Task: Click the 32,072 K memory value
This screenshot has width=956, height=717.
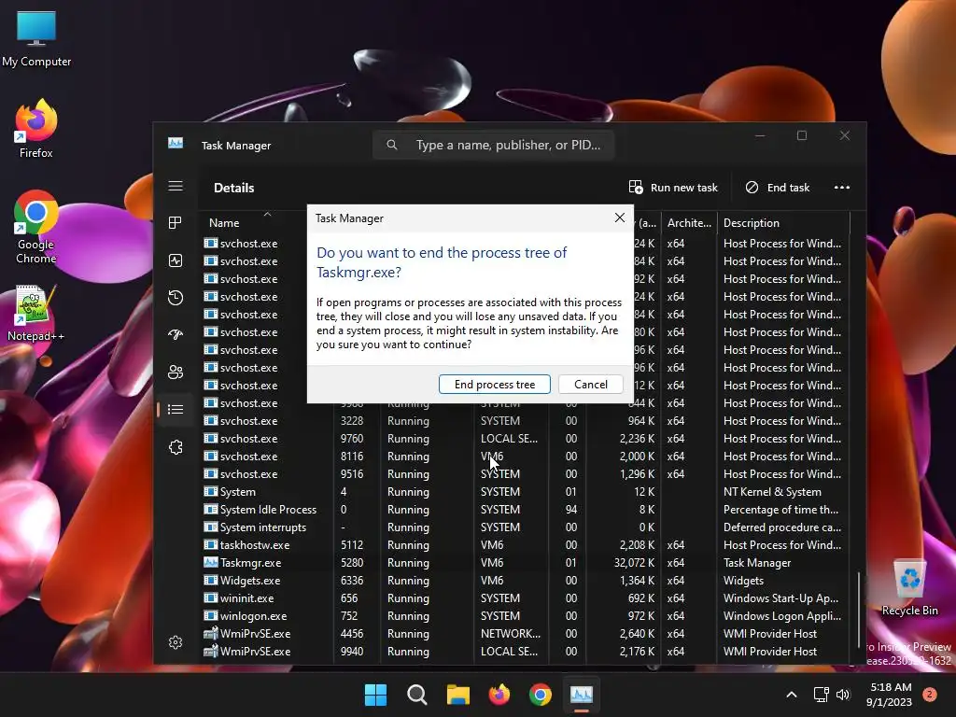Action: tap(634, 562)
